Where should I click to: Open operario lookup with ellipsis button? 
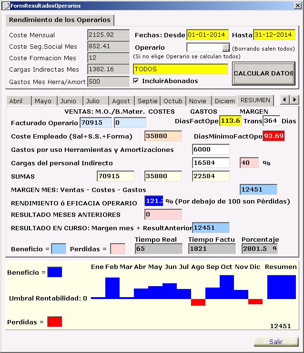226,47
